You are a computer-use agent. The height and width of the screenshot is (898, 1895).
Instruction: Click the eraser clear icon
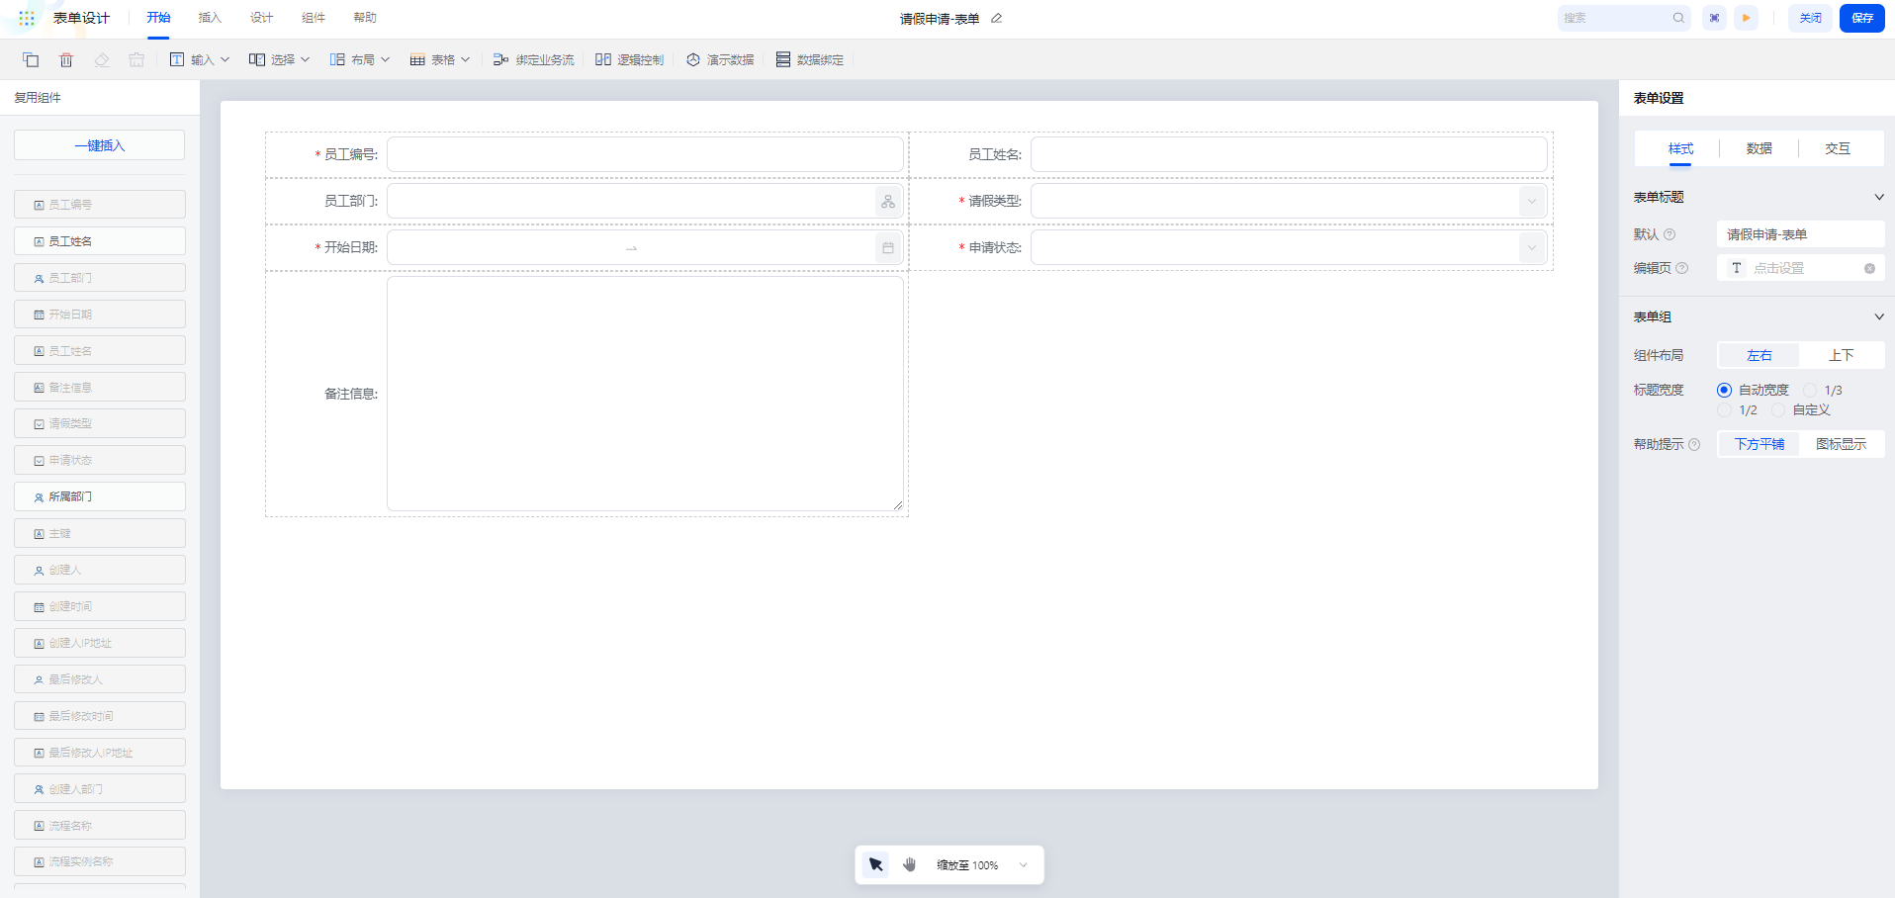(102, 59)
